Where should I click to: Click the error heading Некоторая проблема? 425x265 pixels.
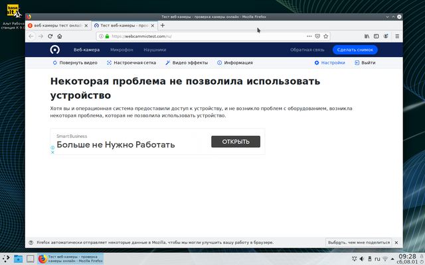(x=185, y=88)
